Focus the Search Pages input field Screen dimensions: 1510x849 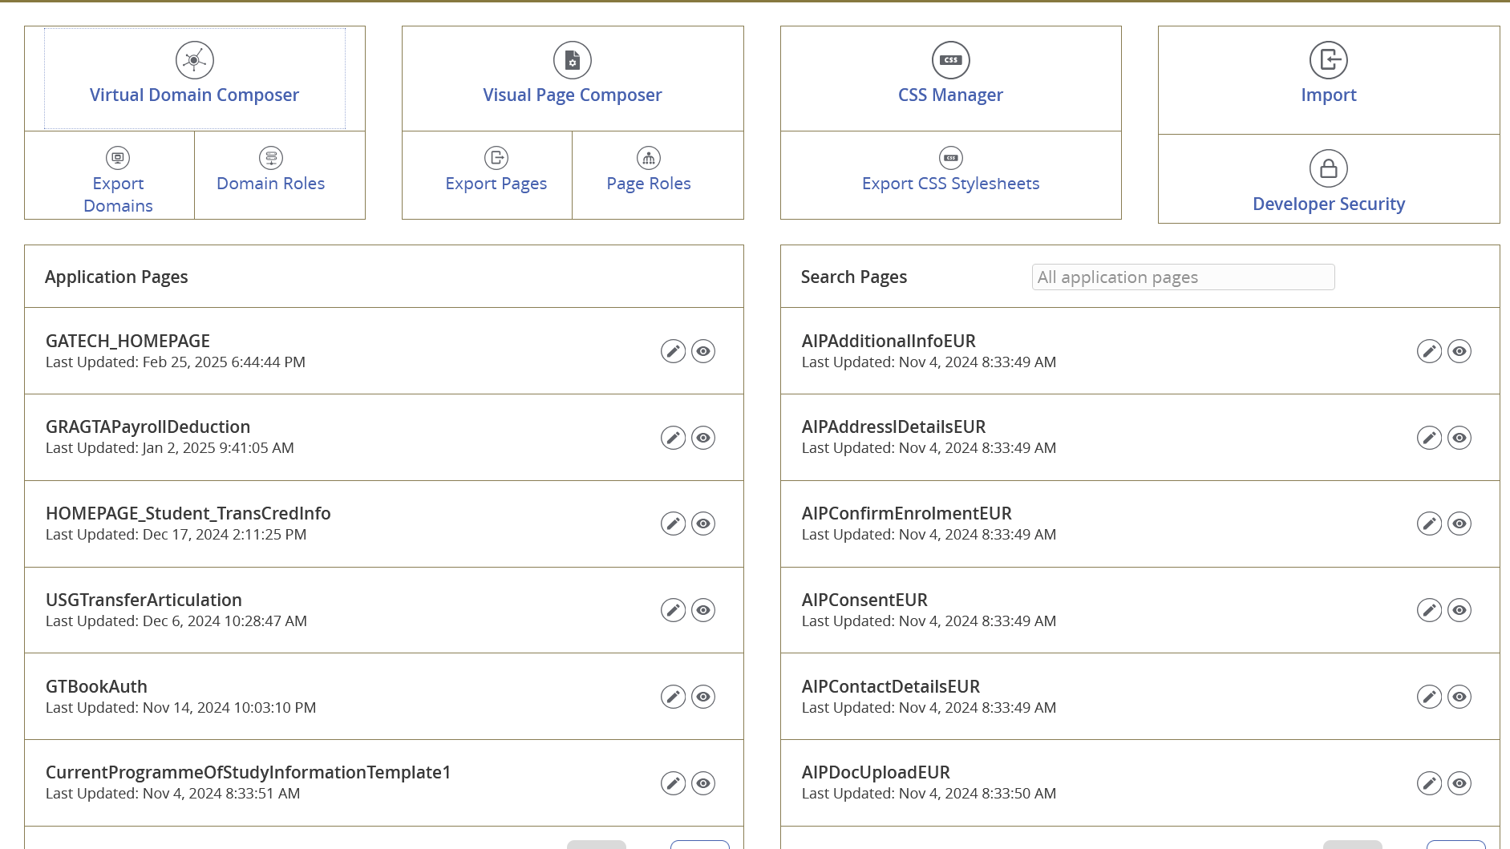click(x=1183, y=277)
